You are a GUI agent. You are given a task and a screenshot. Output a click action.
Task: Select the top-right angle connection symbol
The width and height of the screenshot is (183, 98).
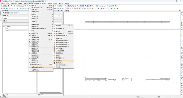(x=182, y=15)
